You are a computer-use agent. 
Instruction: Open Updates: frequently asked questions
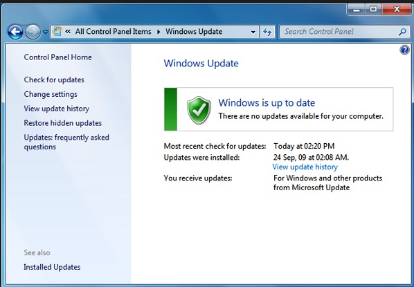pyautogui.click(x=66, y=142)
